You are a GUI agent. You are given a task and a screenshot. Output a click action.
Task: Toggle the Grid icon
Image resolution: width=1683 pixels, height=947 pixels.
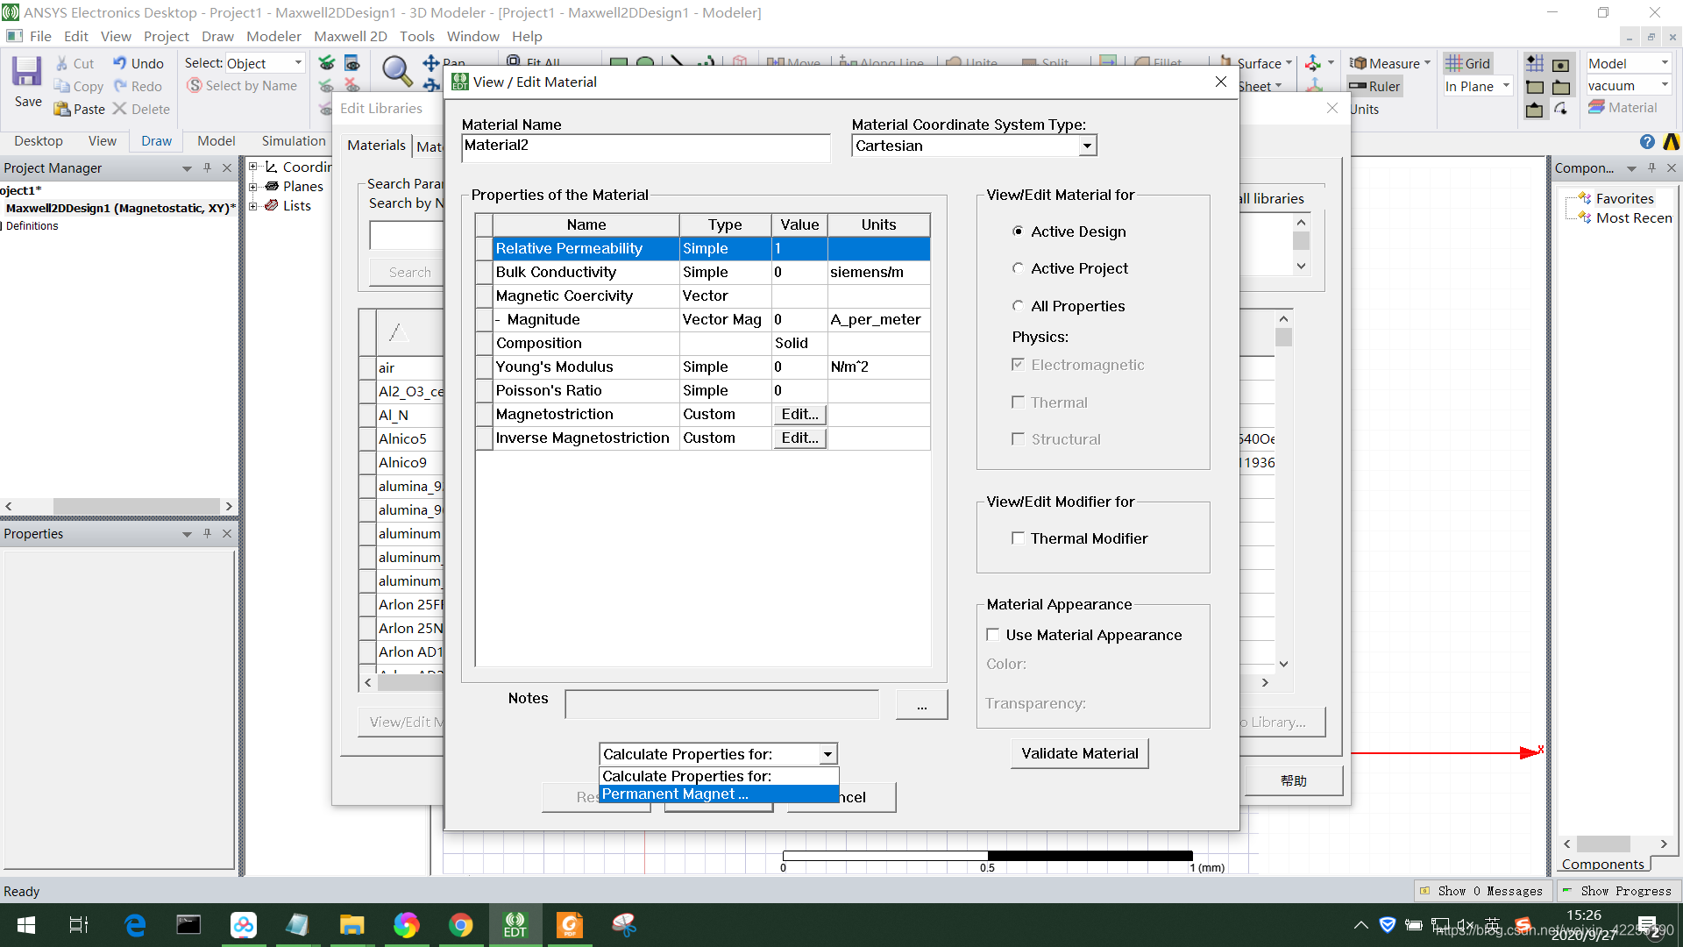[x=1454, y=63]
